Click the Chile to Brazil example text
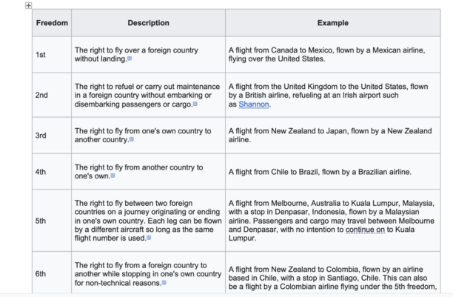The width and height of the screenshot is (453, 297). tap(320, 172)
